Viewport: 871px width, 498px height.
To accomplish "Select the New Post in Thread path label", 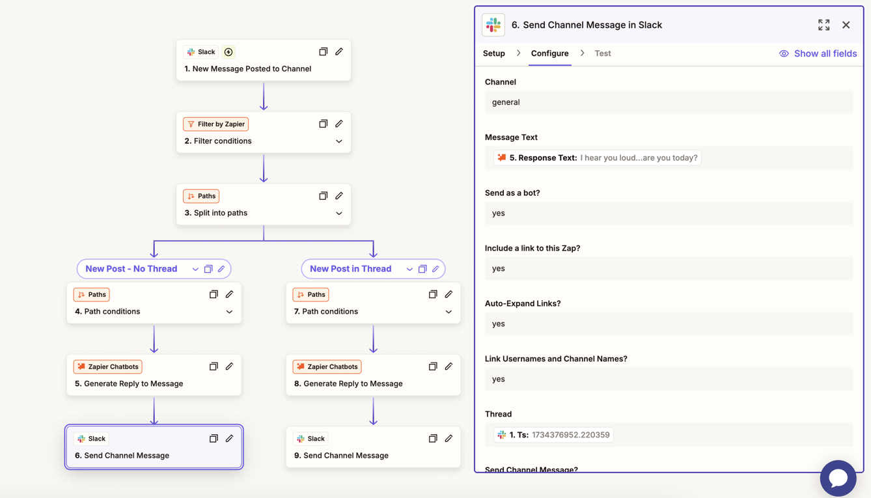I will [350, 269].
